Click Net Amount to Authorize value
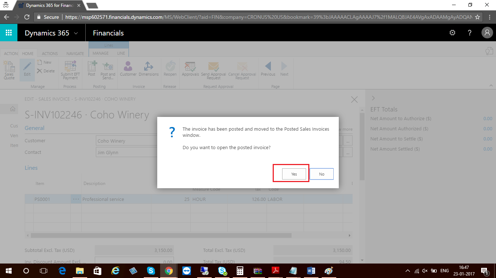This screenshot has width=496, height=278. click(487, 118)
